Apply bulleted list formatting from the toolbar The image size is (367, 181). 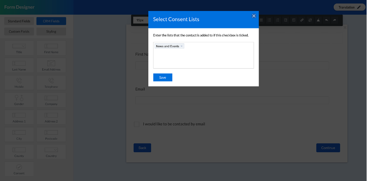coord(269,20)
